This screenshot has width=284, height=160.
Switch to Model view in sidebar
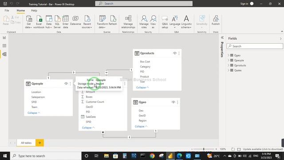pyautogui.click(x=4, y=54)
